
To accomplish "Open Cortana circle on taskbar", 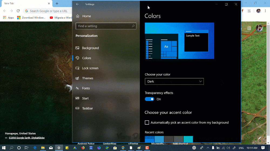I will tap(19, 148).
